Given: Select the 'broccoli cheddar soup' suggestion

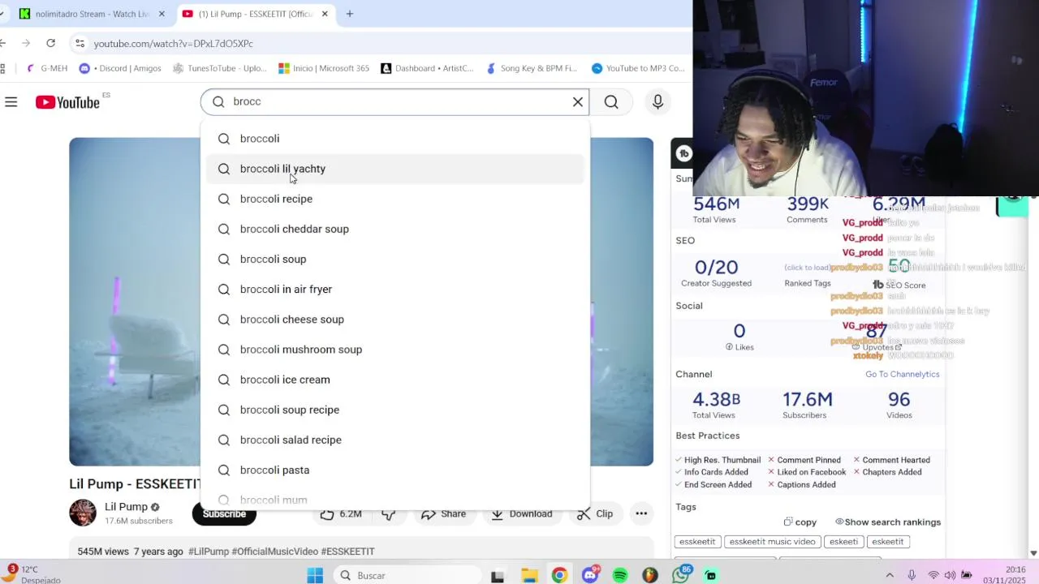Looking at the screenshot, I should click(394, 229).
